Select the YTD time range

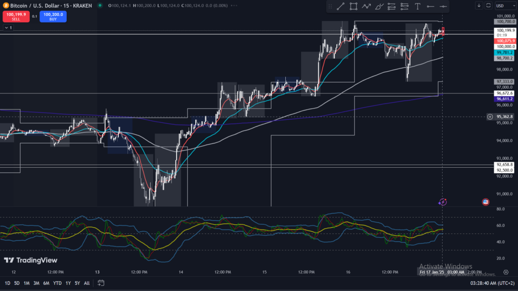[x=57, y=283]
